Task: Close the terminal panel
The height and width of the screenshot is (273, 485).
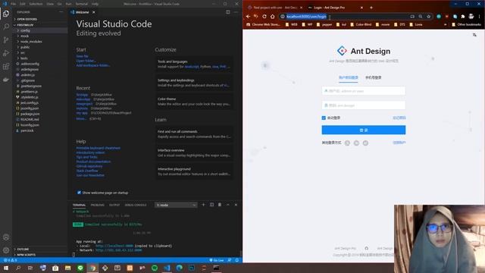Action: [236, 205]
